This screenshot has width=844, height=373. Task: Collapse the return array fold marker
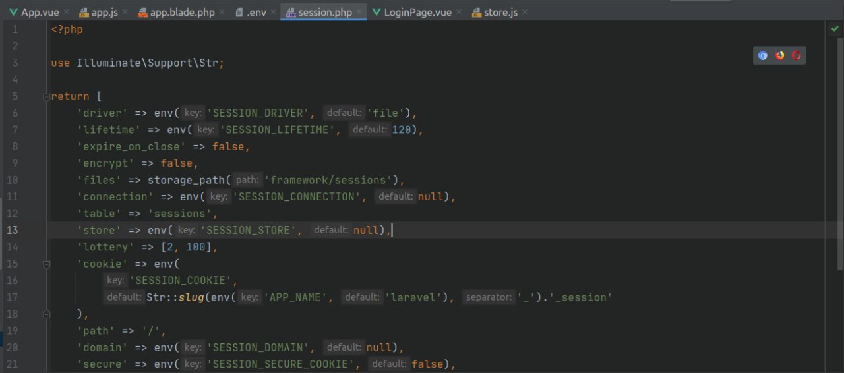pyautogui.click(x=46, y=96)
